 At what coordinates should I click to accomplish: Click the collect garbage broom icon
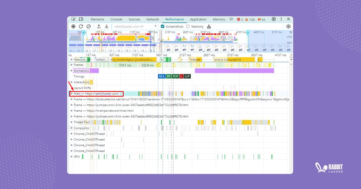point(209,27)
